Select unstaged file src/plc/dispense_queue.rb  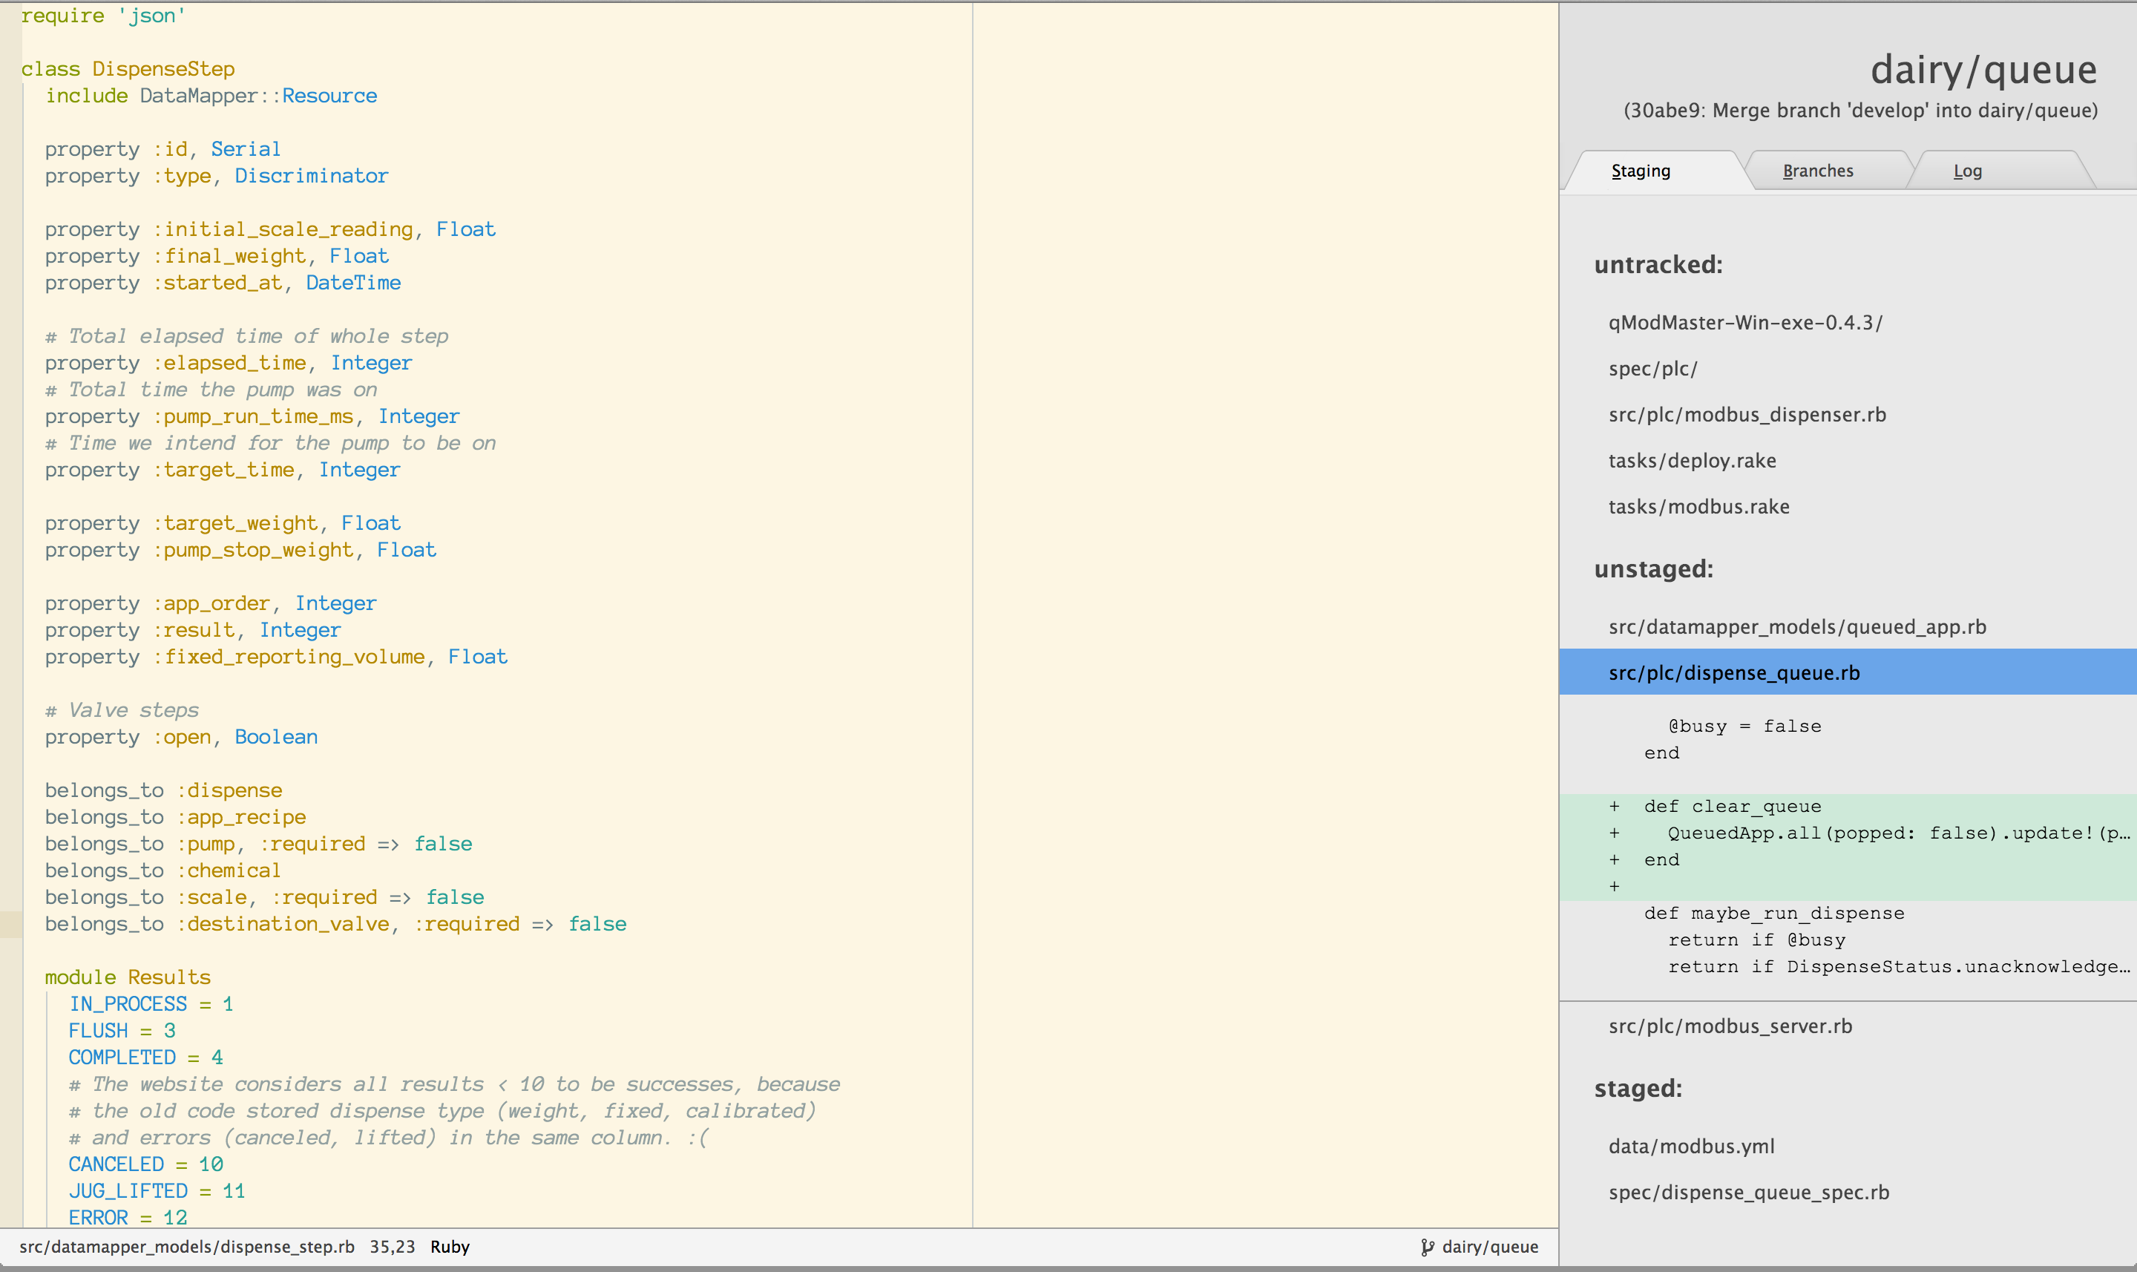1731,672
